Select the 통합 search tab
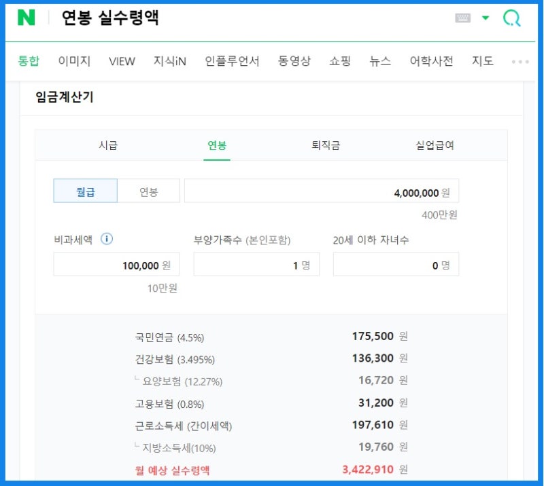The height and width of the screenshot is (486, 544). click(29, 60)
